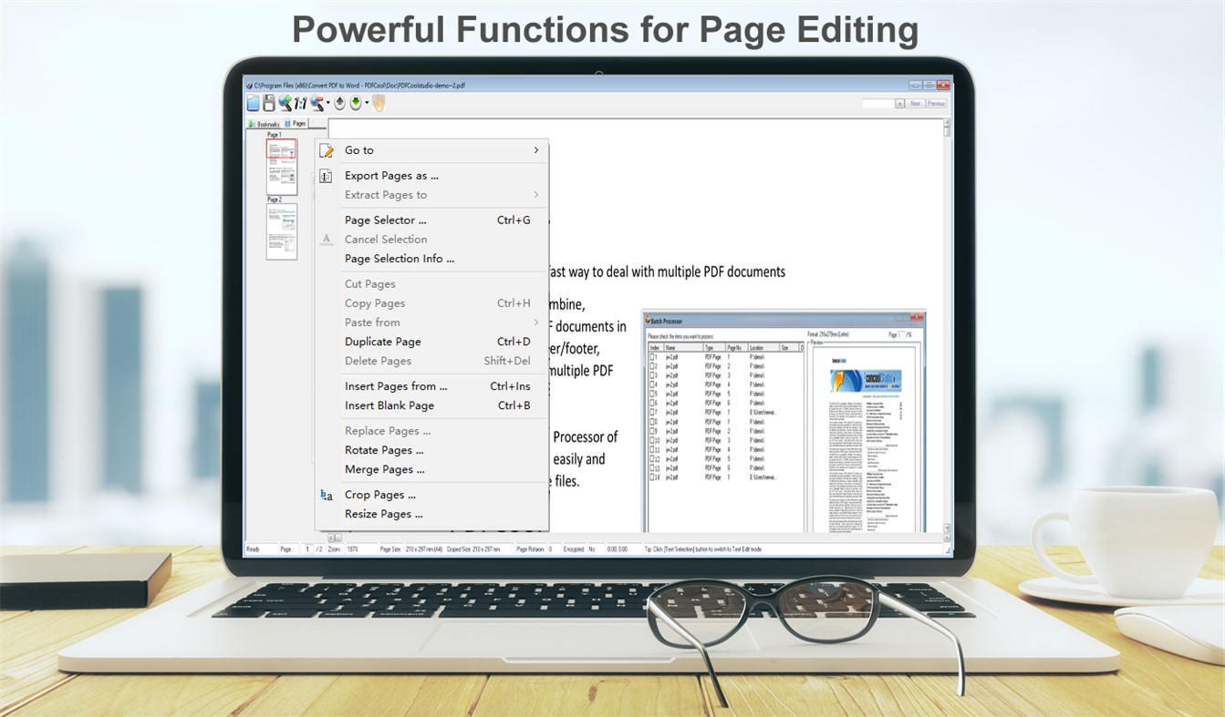Choose Duplicate Page from the context menu
The image size is (1225, 717).
click(383, 341)
